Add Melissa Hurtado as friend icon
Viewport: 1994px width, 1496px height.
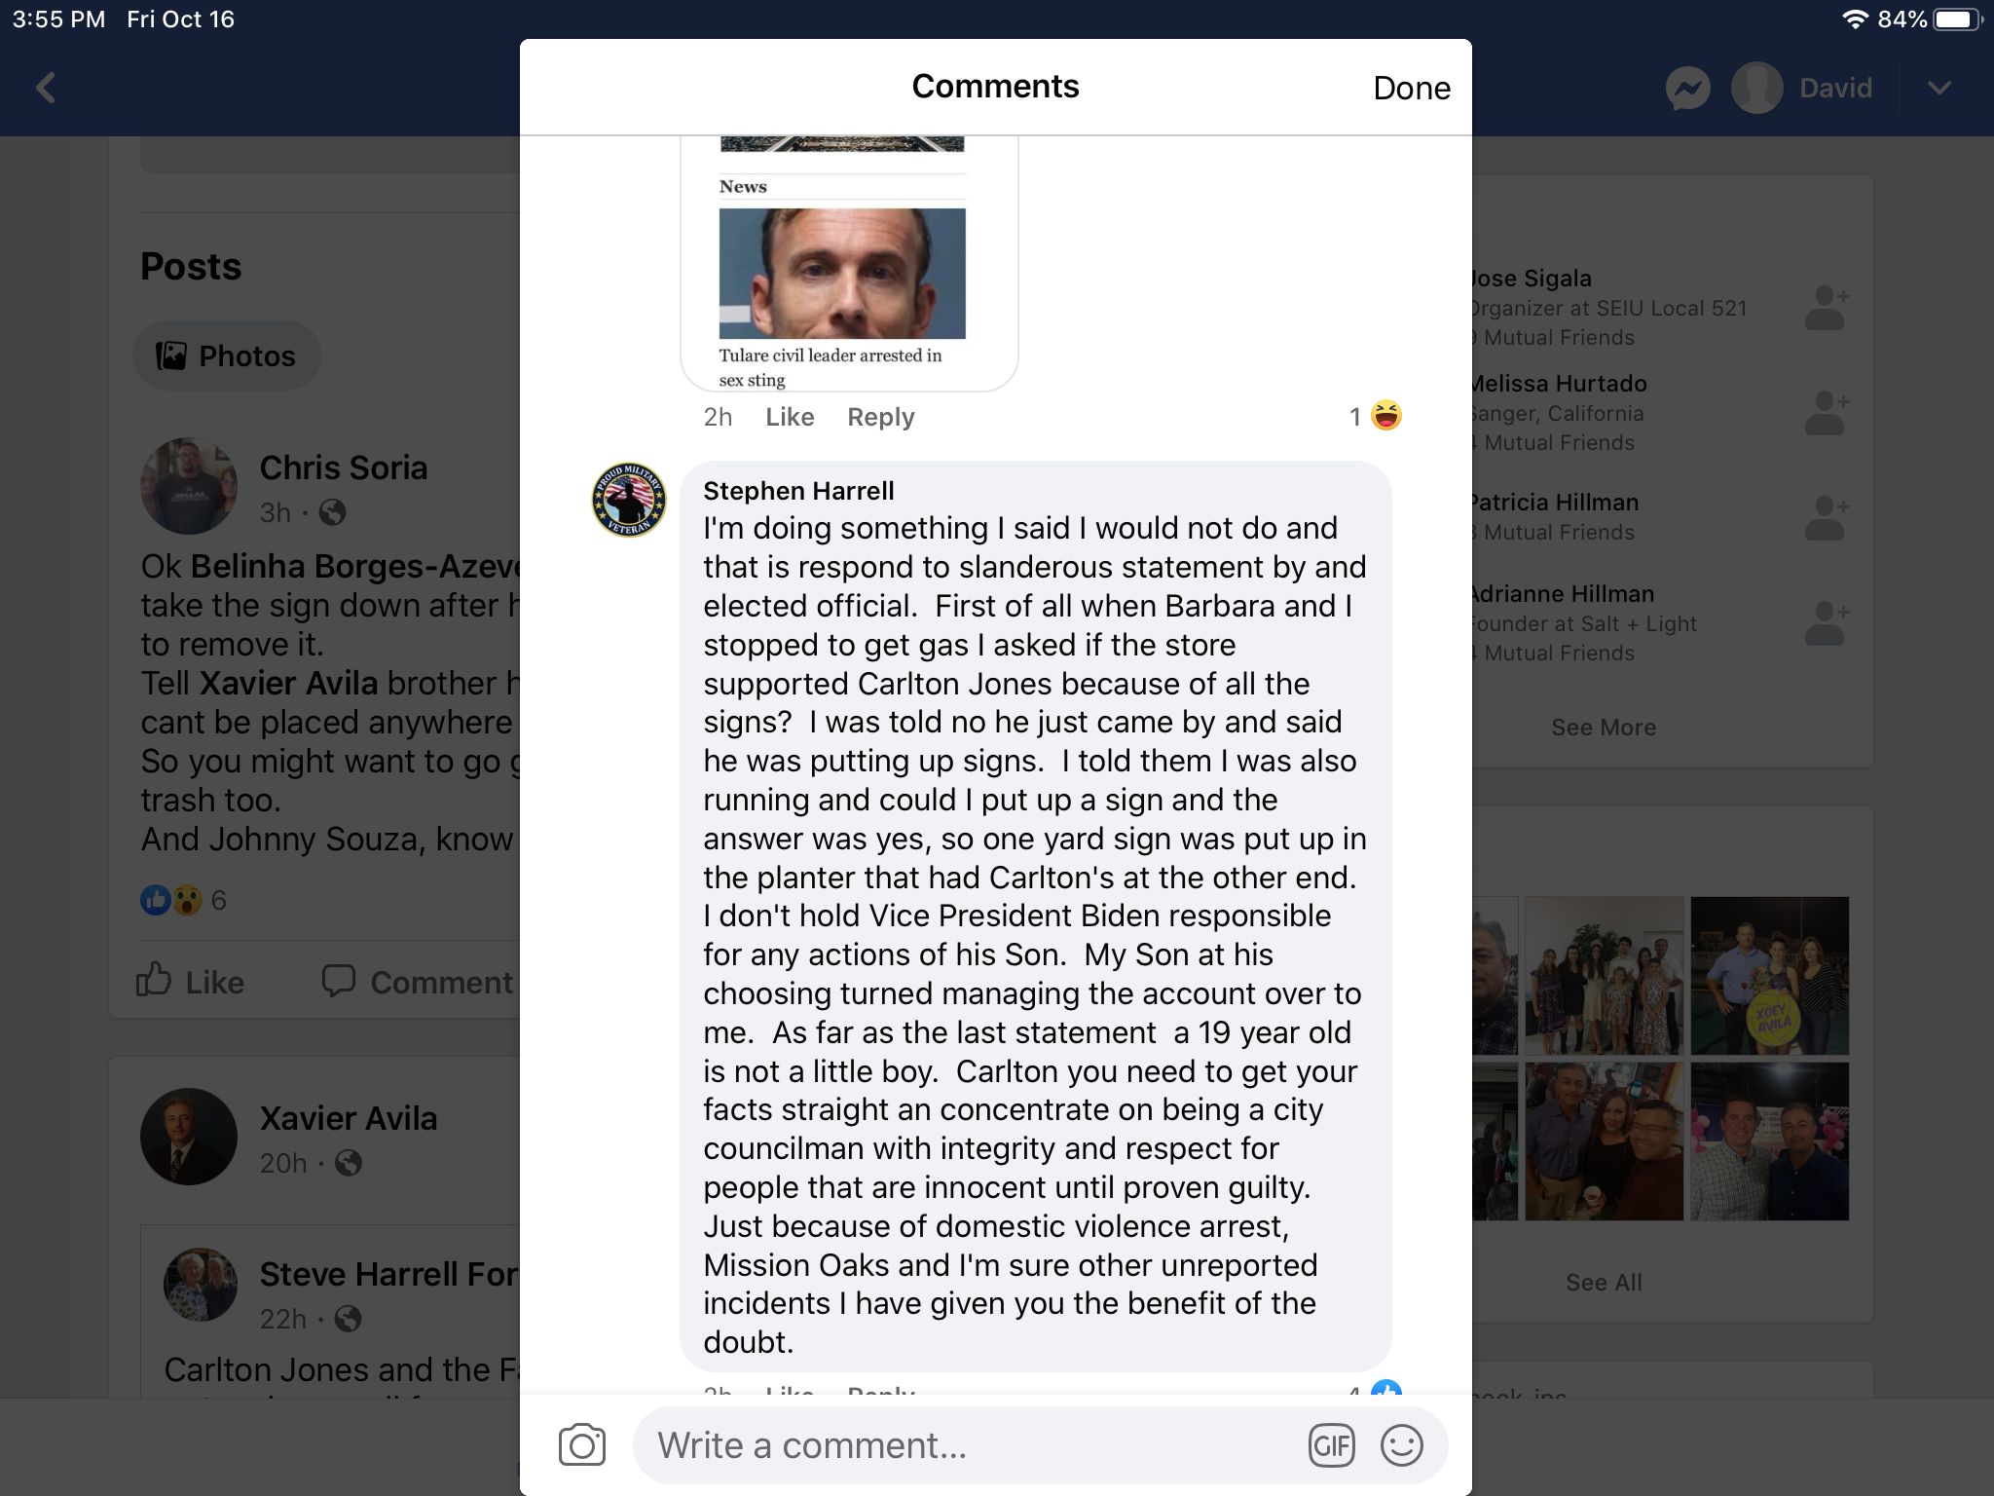coord(1827,413)
